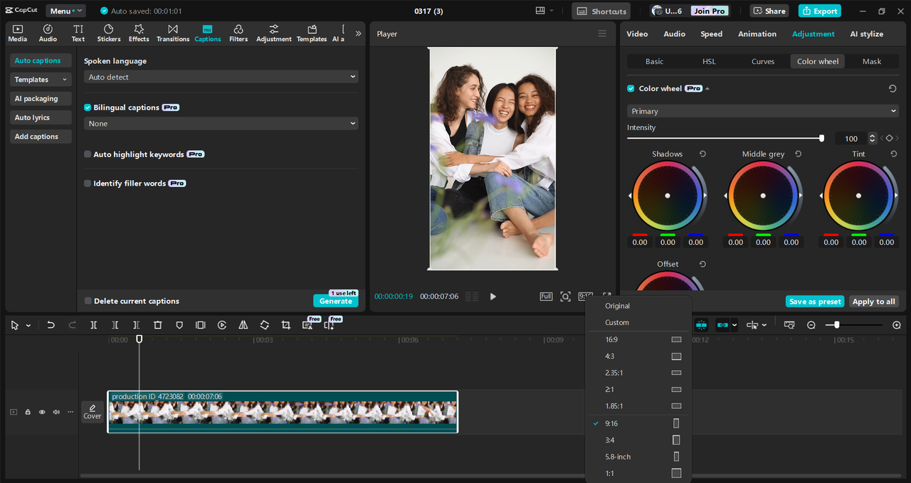Image resolution: width=911 pixels, height=483 pixels.
Task: Expand the Spoken language dropdown
Action: coord(221,77)
